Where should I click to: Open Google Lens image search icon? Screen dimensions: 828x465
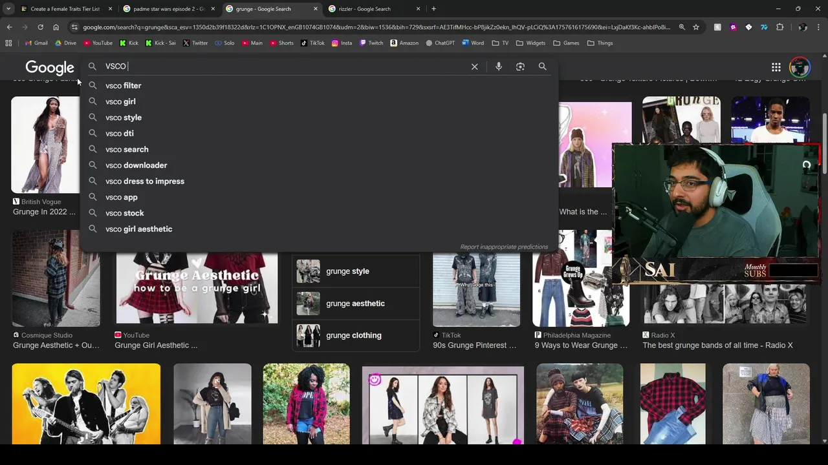point(520,67)
